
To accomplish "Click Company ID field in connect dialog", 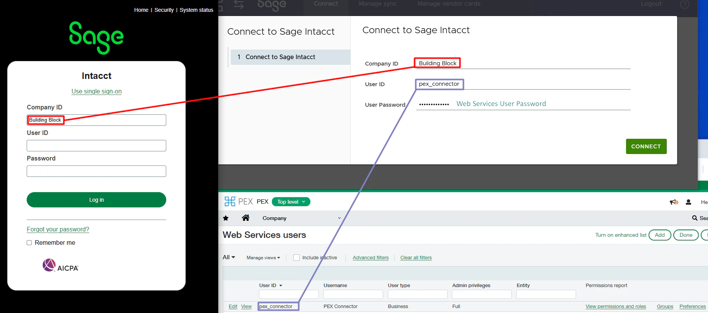I will tap(523, 63).
